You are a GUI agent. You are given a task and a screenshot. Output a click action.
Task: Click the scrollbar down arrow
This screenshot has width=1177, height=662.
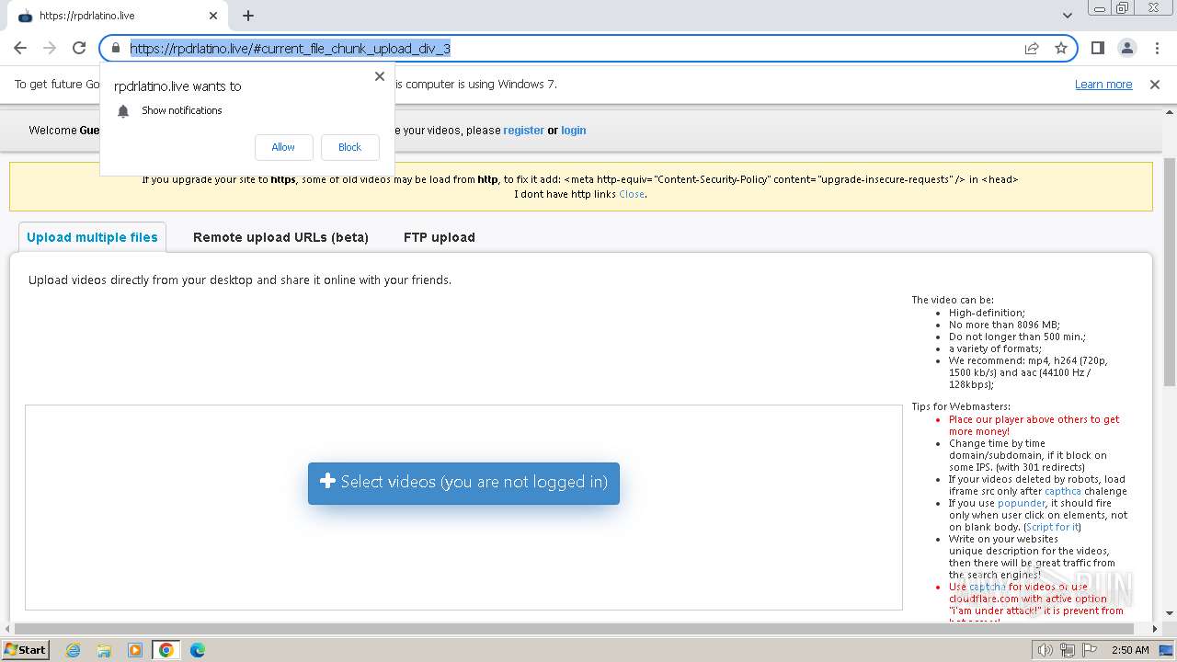click(x=1170, y=613)
